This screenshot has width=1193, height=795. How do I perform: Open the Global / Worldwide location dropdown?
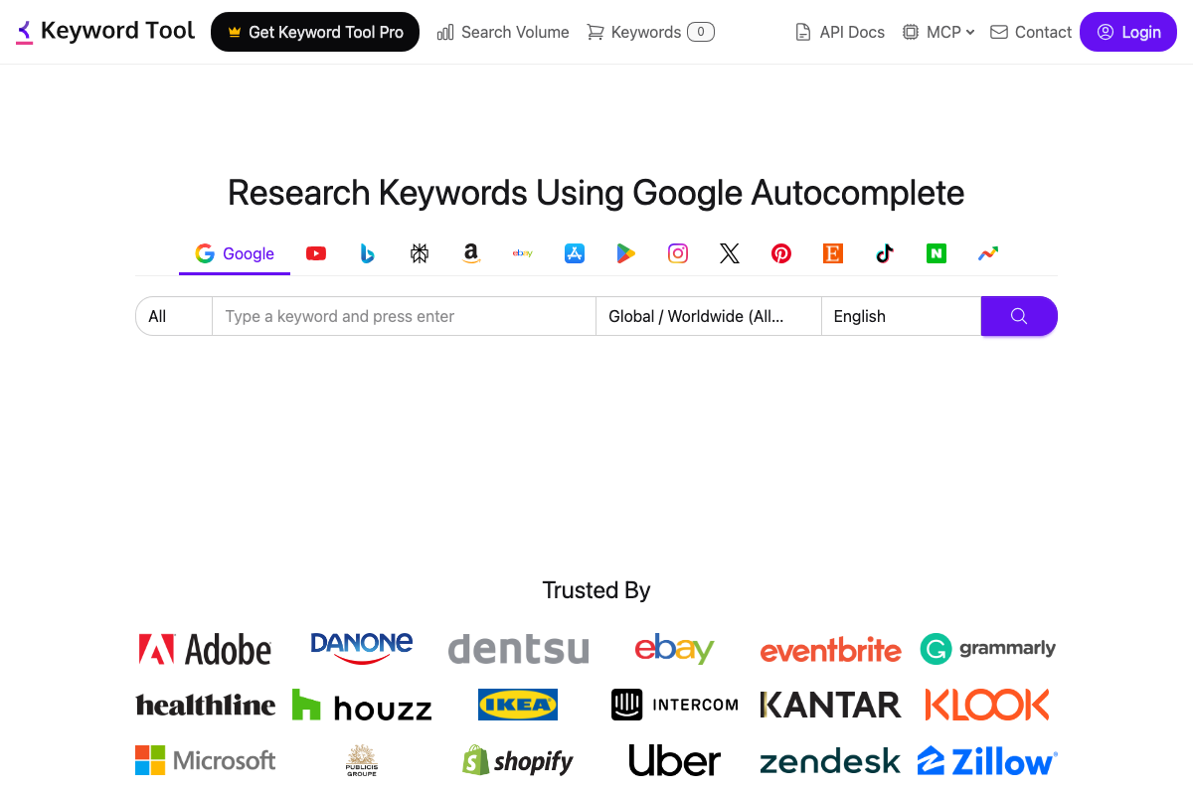tap(709, 316)
